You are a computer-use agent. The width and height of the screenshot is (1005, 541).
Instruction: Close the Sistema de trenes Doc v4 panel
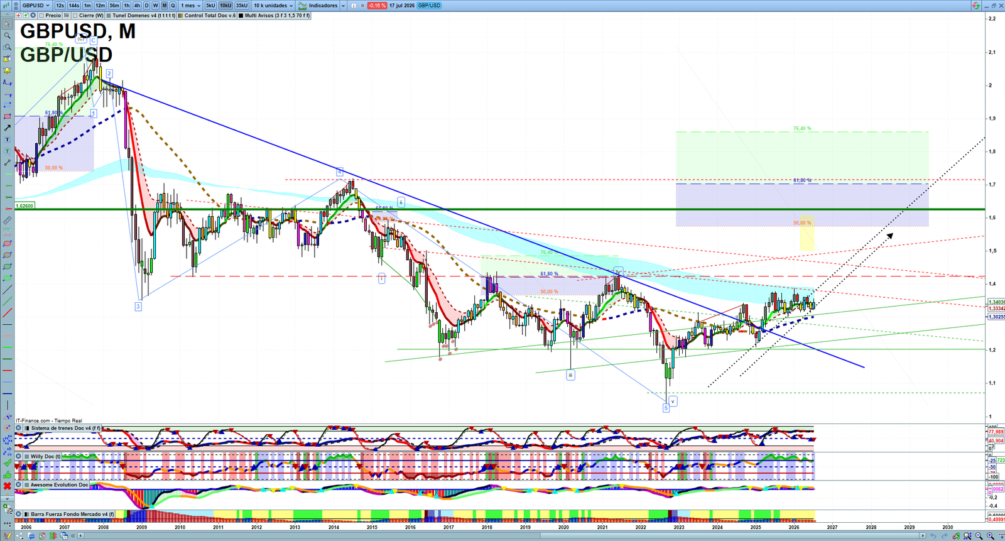point(19,428)
